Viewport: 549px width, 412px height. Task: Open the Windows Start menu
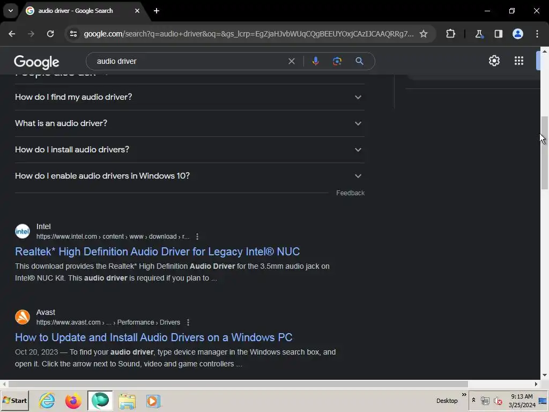tap(14, 401)
